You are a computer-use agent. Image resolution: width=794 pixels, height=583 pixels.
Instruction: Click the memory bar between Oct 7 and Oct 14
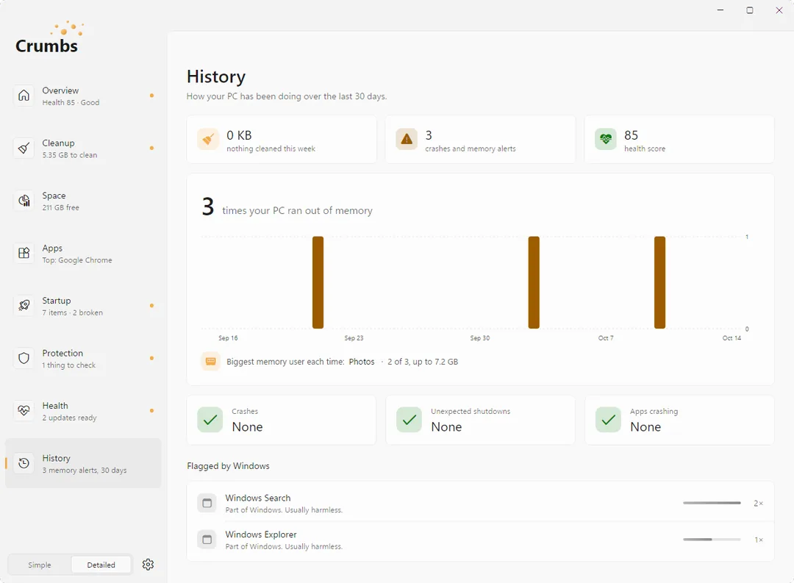click(x=659, y=282)
